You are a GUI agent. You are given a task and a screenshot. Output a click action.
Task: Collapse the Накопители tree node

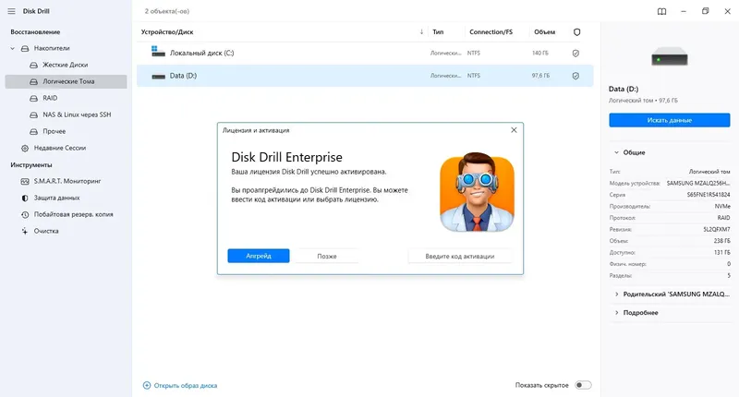click(x=13, y=48)
